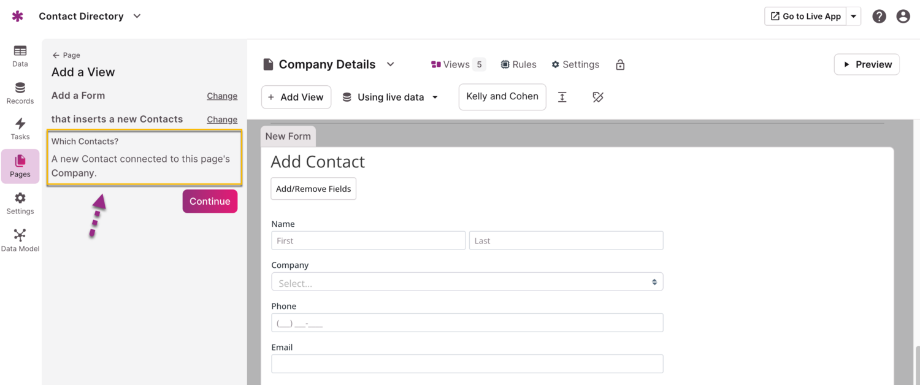This screenshot has height=385, width=920.
Task: Expand the Contact Directory app dropdown
Action: [137, 16]
